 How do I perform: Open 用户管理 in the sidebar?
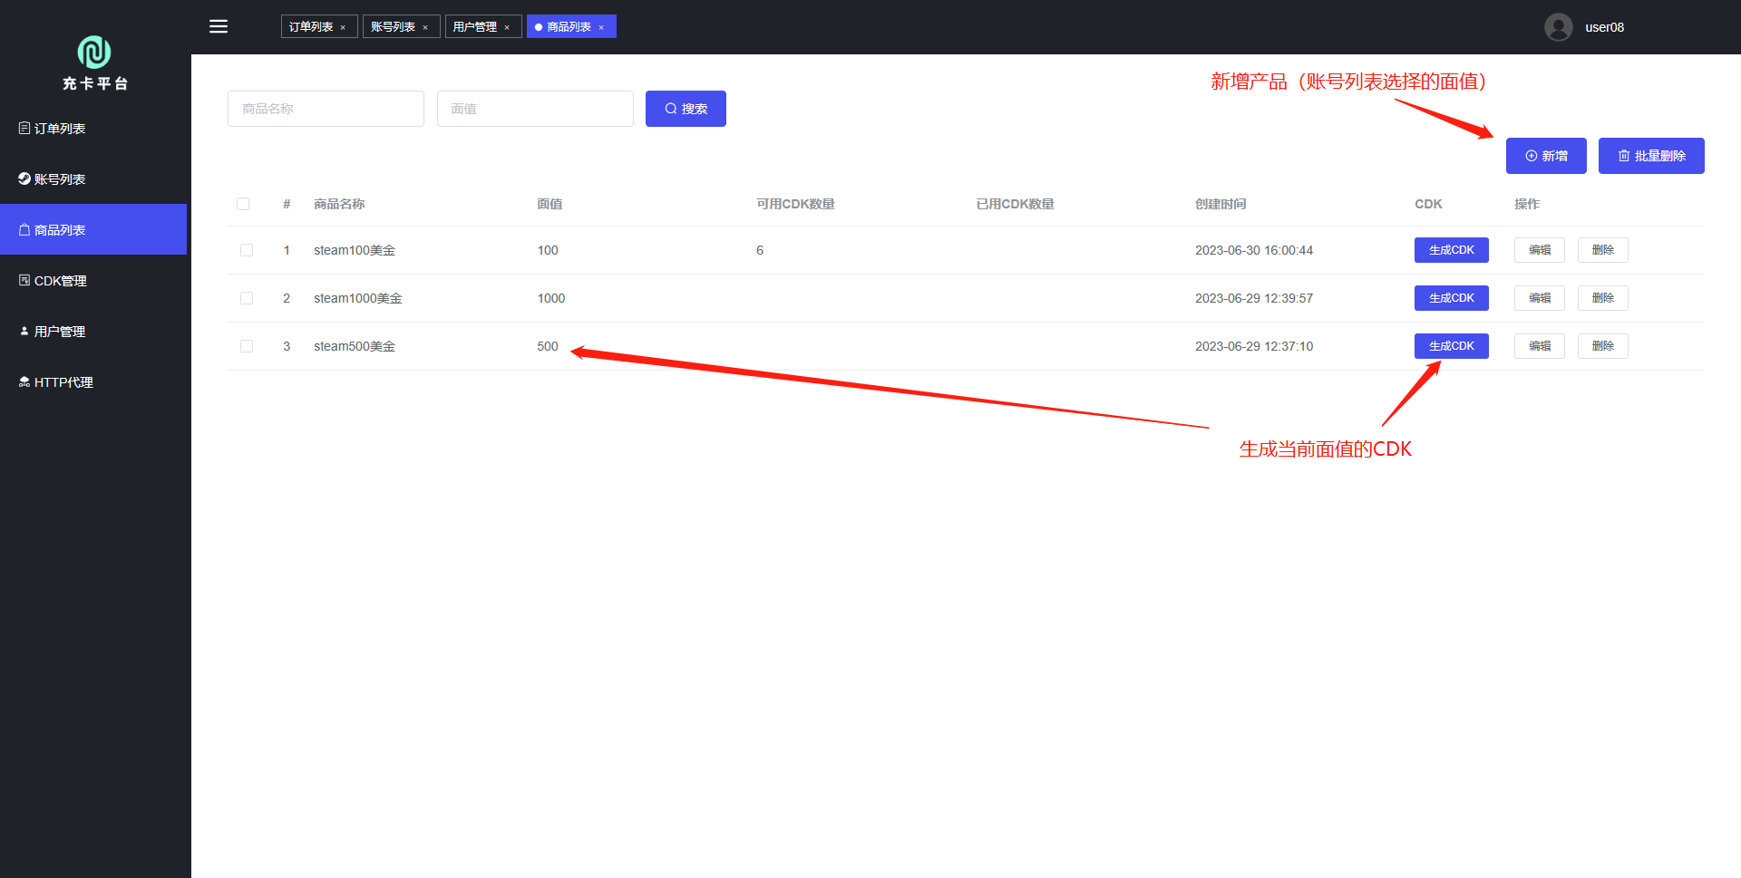(x=93, y=332)
